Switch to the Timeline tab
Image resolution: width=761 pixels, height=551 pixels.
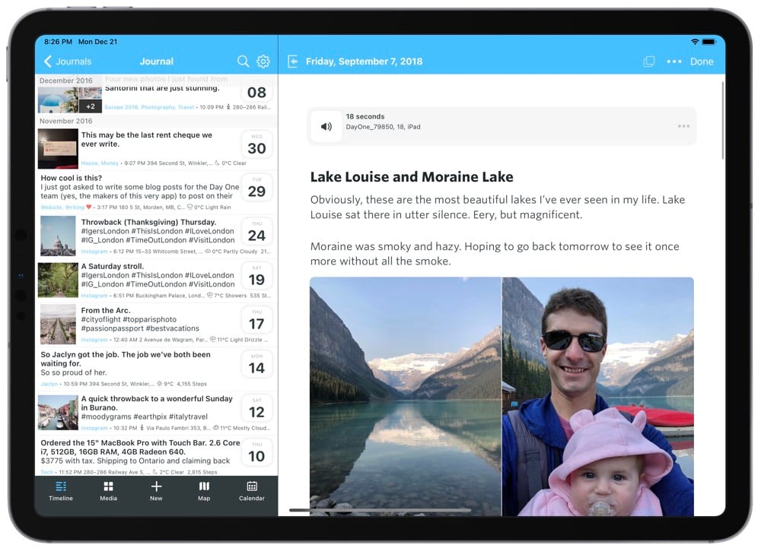coord(61,491)
